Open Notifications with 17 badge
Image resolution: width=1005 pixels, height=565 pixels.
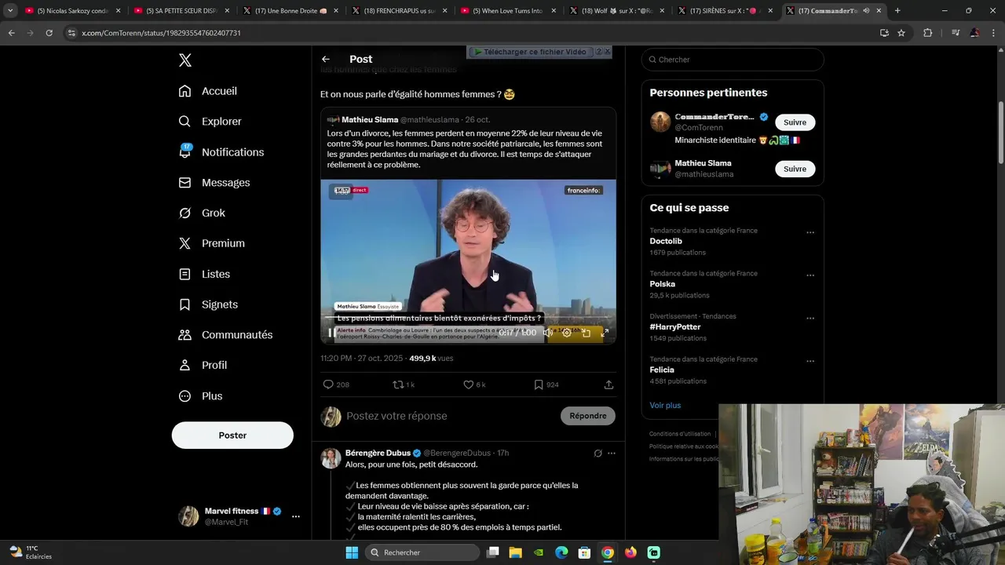tap(221, 152)
